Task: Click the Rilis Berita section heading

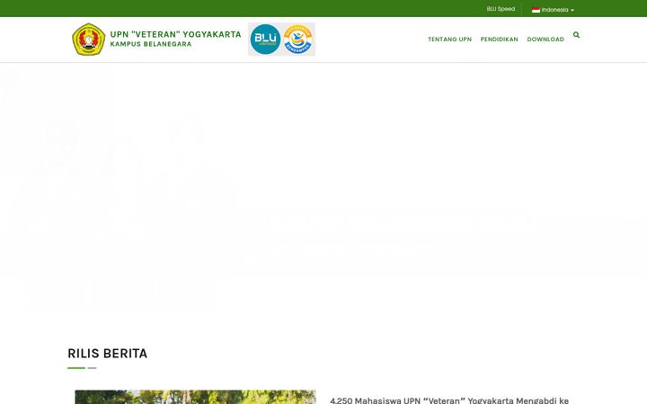Action: [107, 354]
